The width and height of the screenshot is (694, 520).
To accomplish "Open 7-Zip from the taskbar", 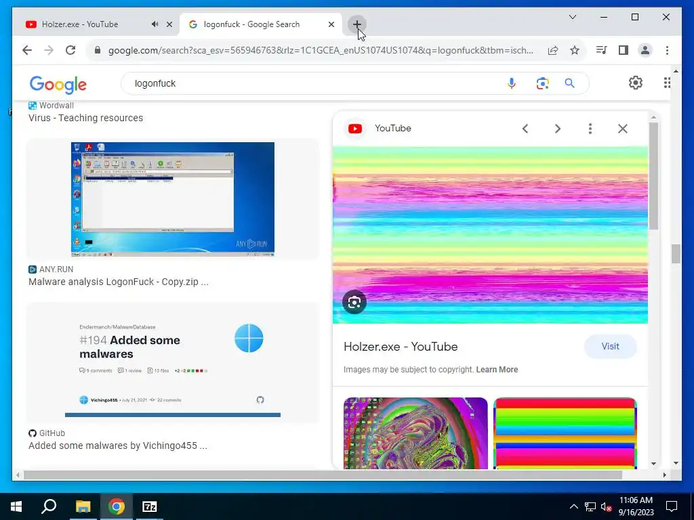I will click(x=149, y=506).
